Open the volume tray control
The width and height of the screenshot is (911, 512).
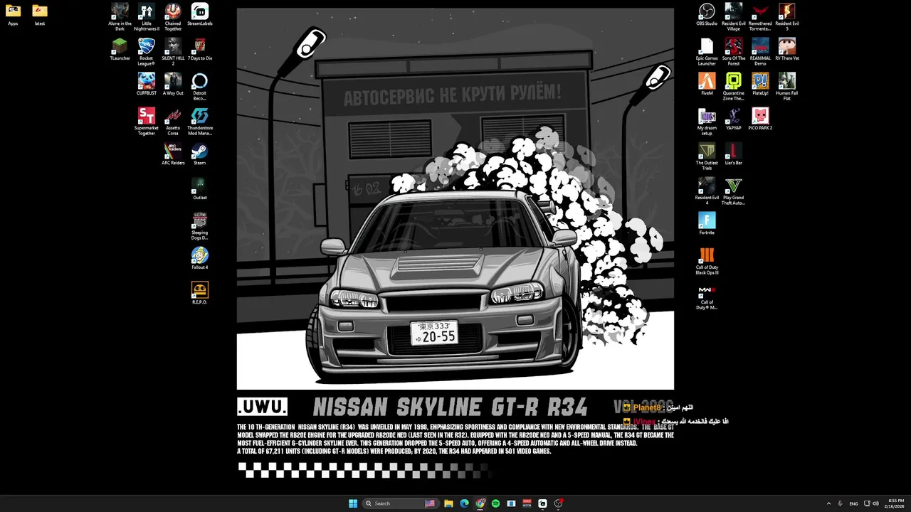pos(875,503)
